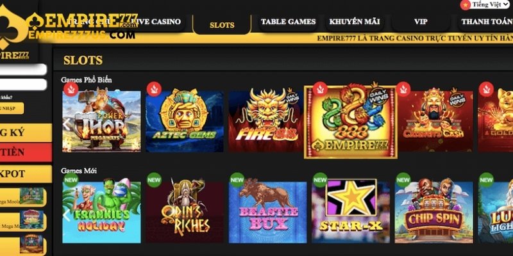Click the NEW badge on Frankie's Holiday
Screen dimensions: 513x256
(71, 180)
